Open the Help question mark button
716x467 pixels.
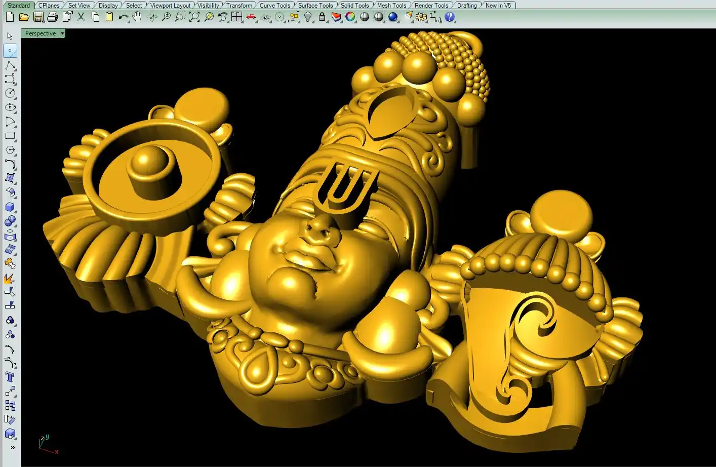(x=450, y=17)
